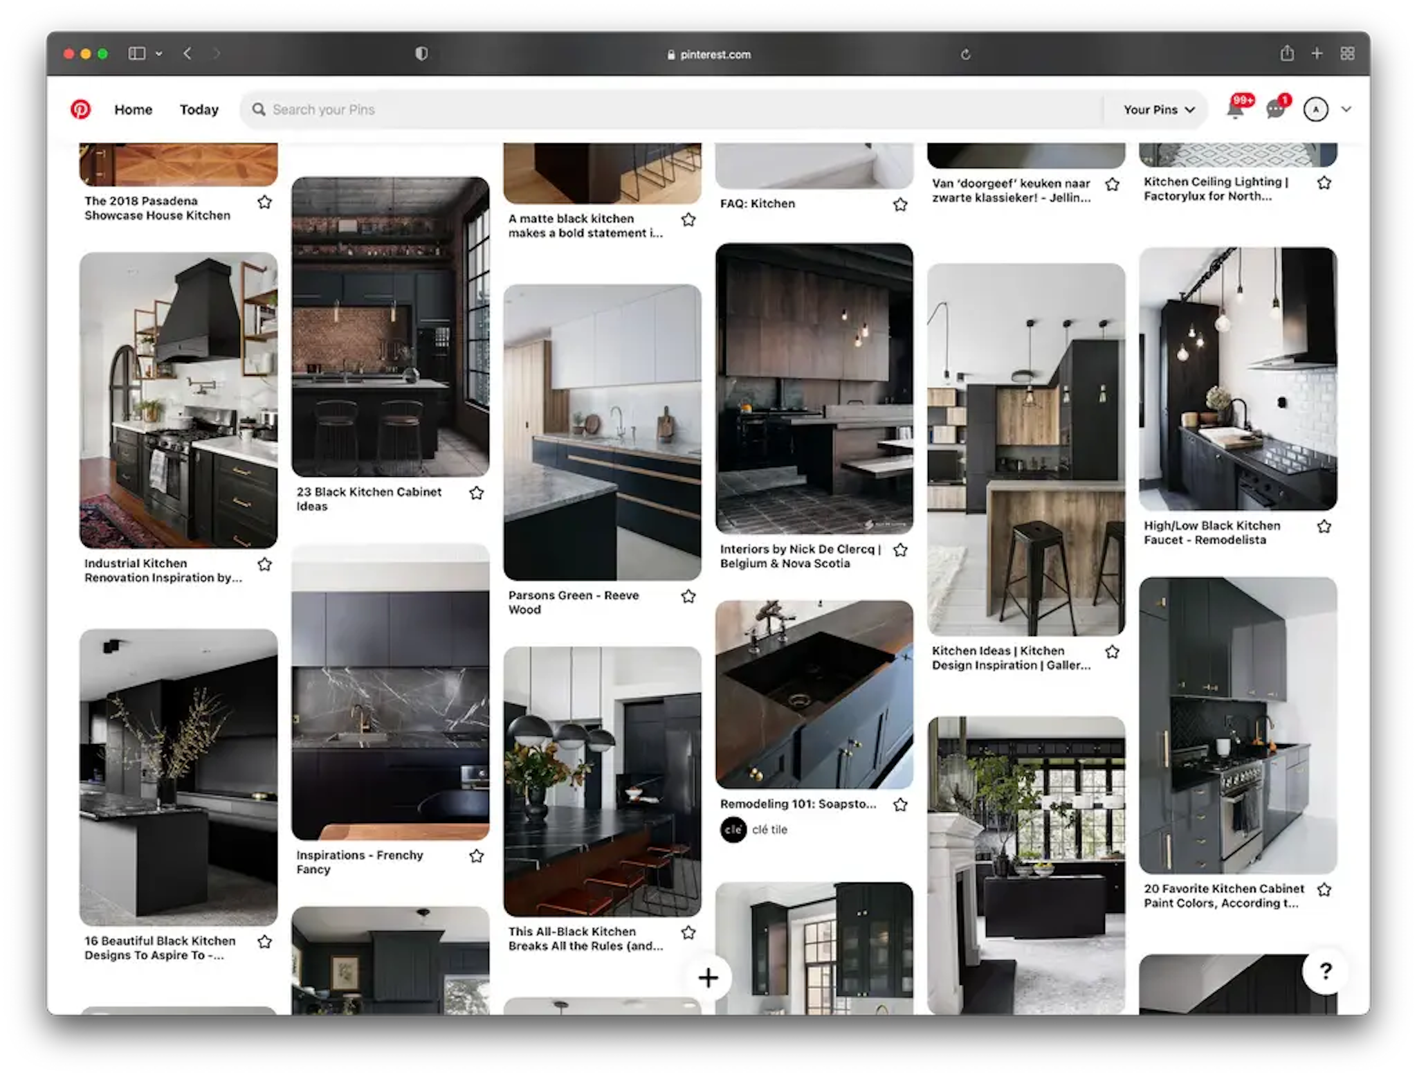1417x1077 pixels.
Task: Open the Parsons Green - Reeve Wood image
Action: point(602,432)
